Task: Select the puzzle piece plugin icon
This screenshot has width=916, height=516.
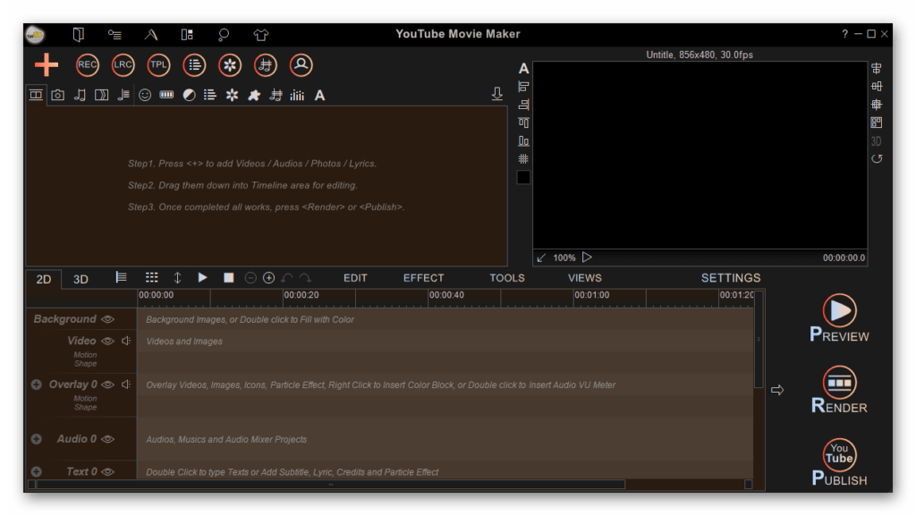Action: (x=254, y=95)
